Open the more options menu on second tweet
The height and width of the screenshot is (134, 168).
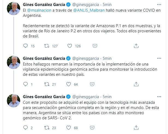(159, 58)
